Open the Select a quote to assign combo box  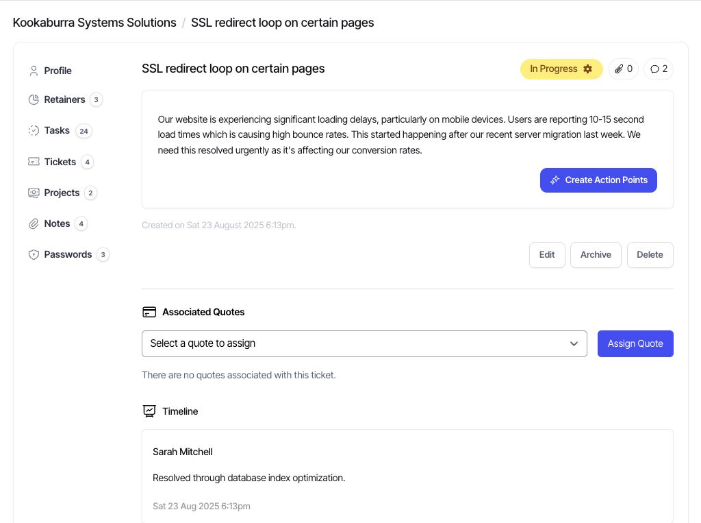[x=364, y=343]
